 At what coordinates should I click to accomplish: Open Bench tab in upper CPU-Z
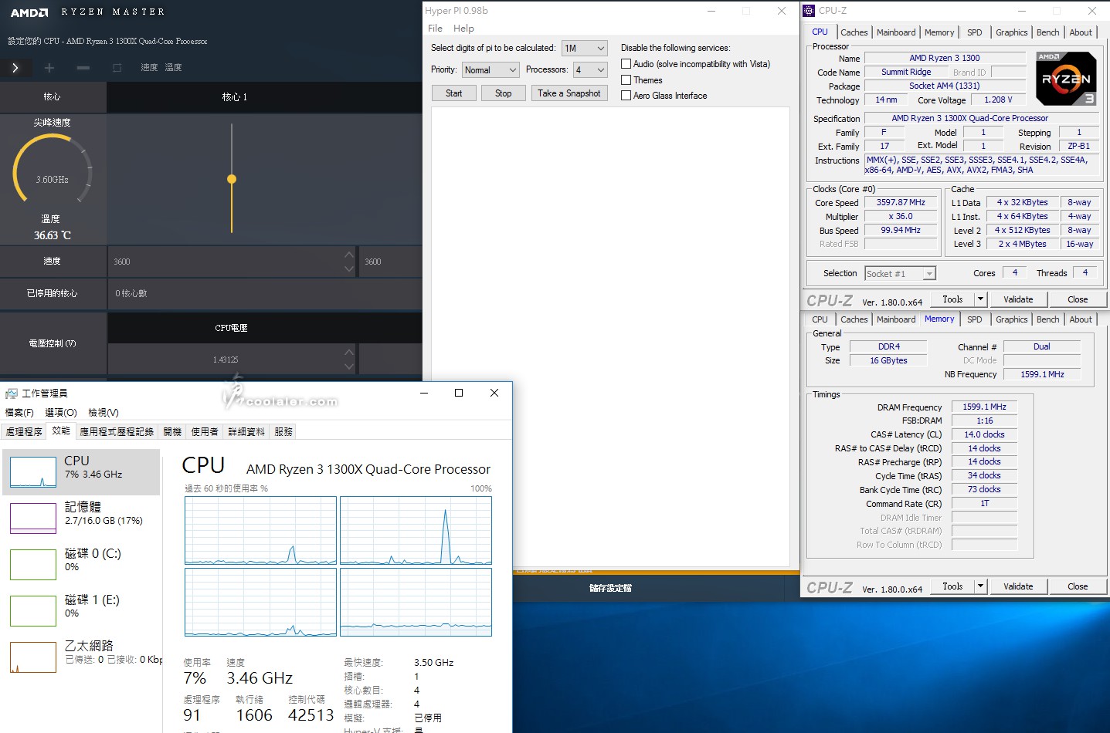point(1048,32)
